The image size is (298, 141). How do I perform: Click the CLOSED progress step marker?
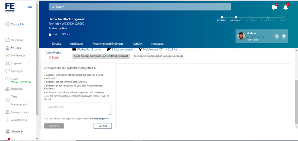284,17
